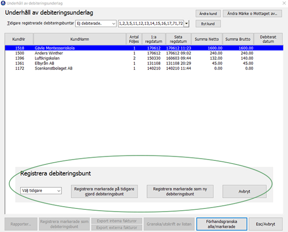
Task: Open the Välj tidigare dropdown
Action: [x=41, y=190]
